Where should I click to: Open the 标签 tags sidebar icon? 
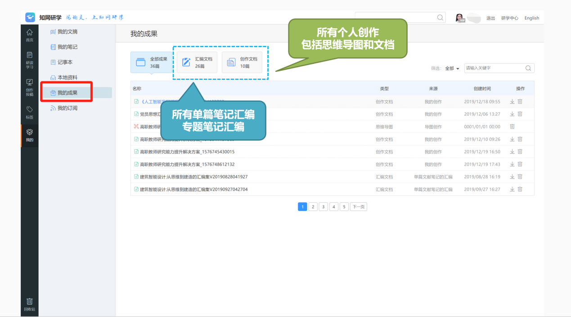pos(29,112)
